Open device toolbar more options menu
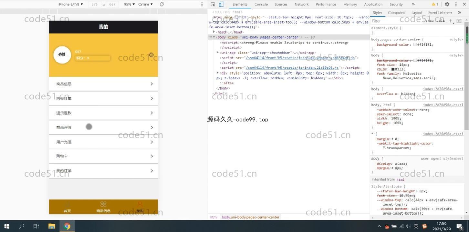This screenshot has height=232, width=469. click(202, 4)
